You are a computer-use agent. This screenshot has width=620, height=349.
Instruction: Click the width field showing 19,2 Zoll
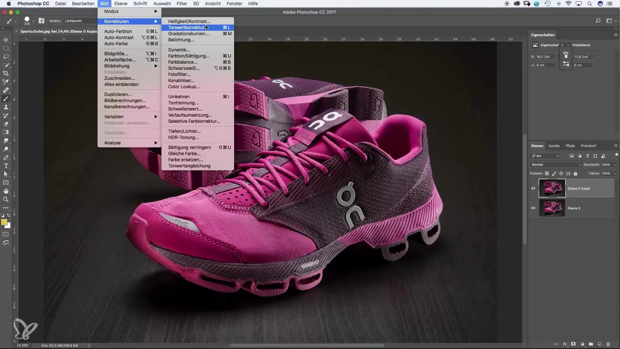(x=545, y=57)
